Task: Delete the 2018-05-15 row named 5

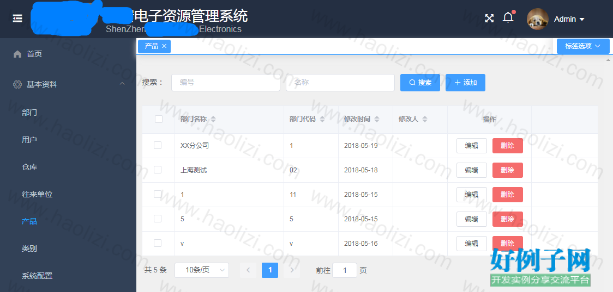Action: (507, 219)
